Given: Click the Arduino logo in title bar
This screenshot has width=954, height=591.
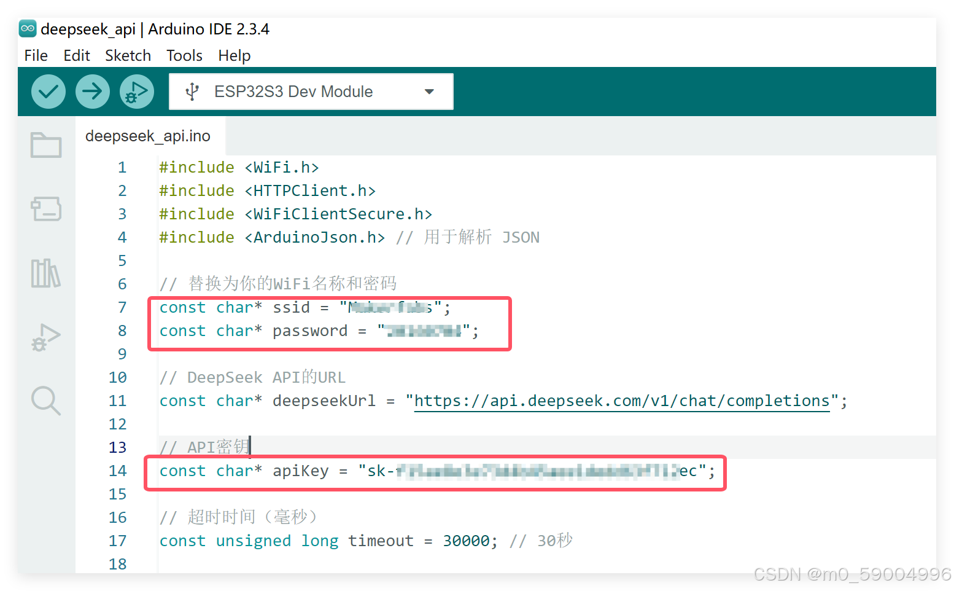Looking at the screenshot, I should click(x=28, y=28).
